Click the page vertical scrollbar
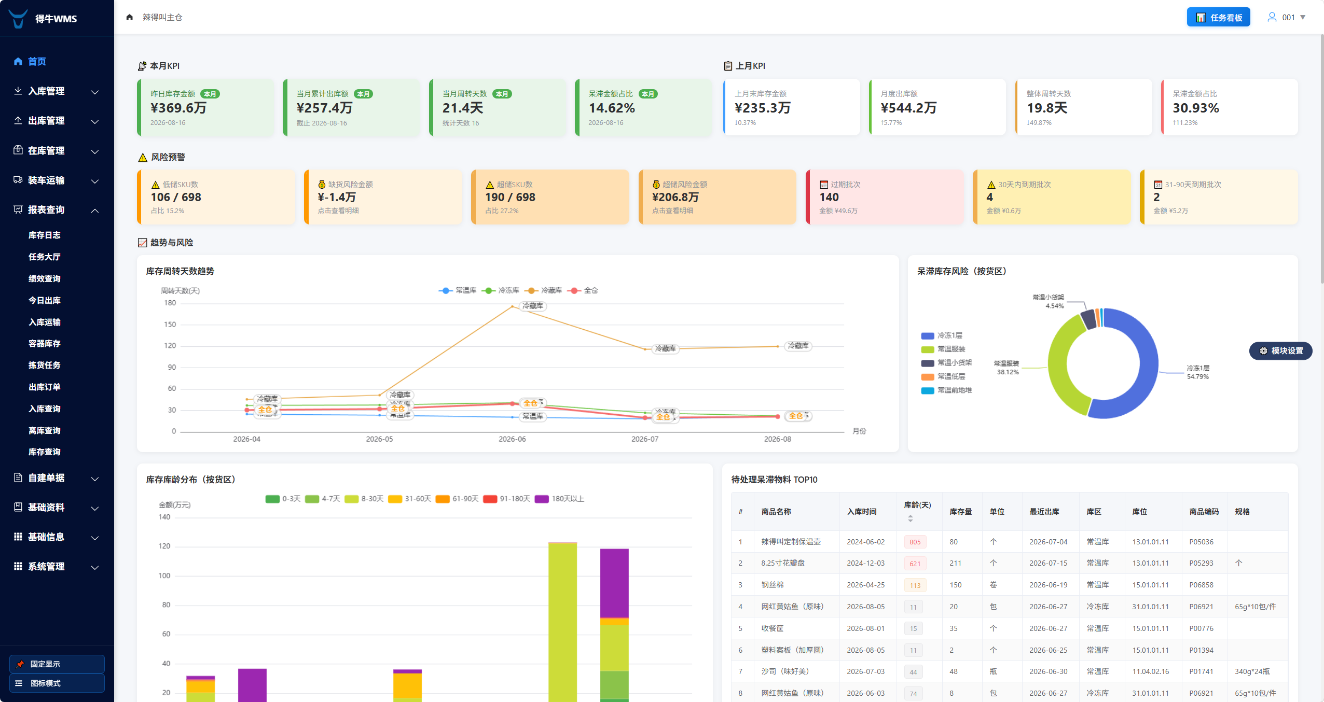Screen dimensions: 1324x702 point(1321,160)
